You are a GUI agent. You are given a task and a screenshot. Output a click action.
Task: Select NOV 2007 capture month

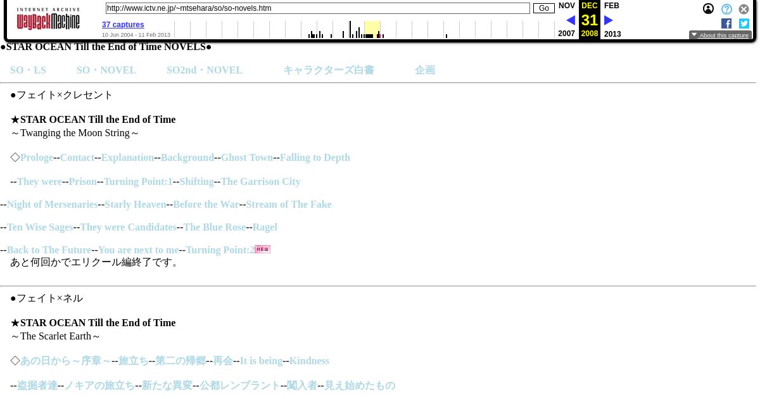pyautogui.click(x=567, y=6)
